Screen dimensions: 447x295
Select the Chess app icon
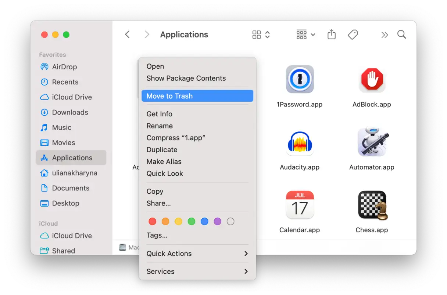(x=372, y=205)
